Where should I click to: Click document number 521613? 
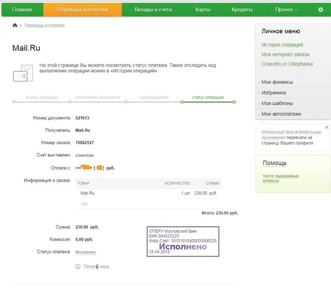(82, 118)
